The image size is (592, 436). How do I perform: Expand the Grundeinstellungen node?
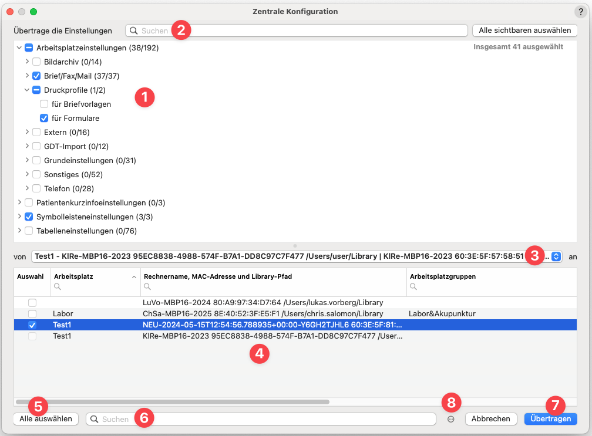point(27,160)
